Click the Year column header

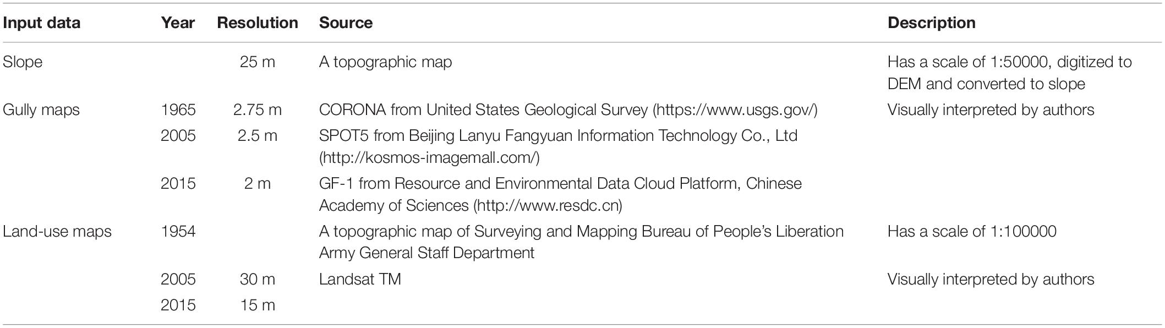point(178,23)
